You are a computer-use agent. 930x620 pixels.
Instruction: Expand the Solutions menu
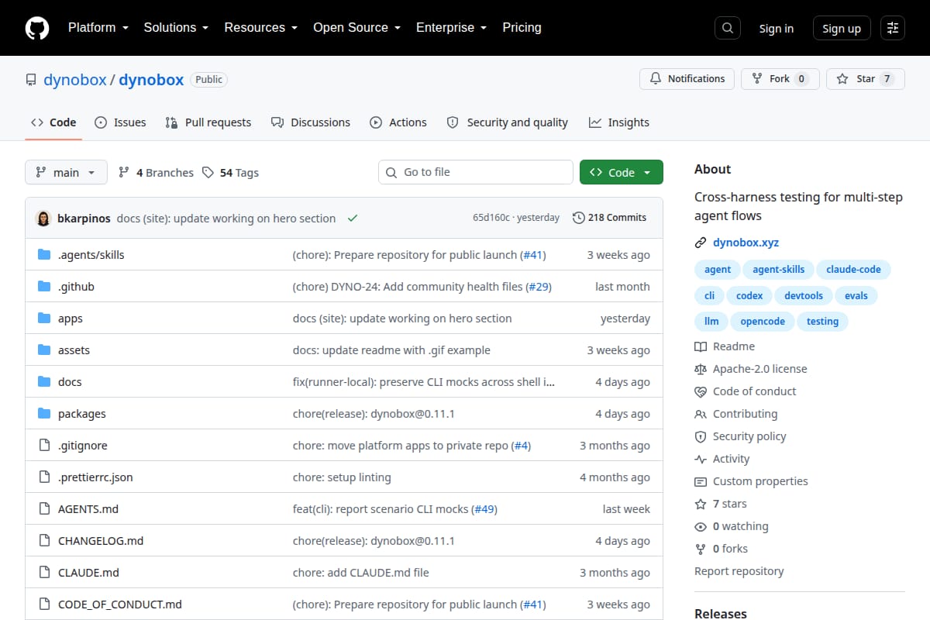[176, 27]
